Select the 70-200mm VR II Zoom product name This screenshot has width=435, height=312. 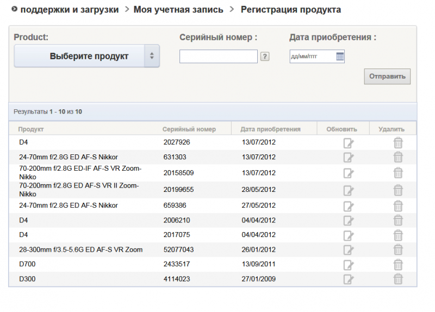tap(79, 190)
